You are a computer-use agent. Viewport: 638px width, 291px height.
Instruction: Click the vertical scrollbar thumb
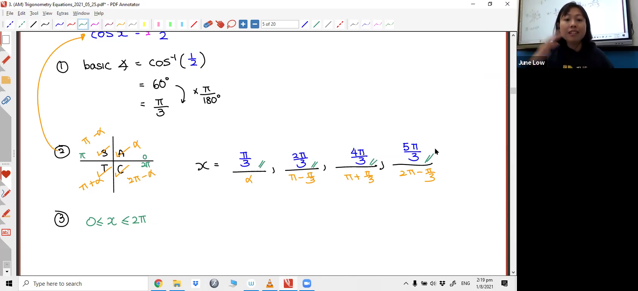click(513, 91)
